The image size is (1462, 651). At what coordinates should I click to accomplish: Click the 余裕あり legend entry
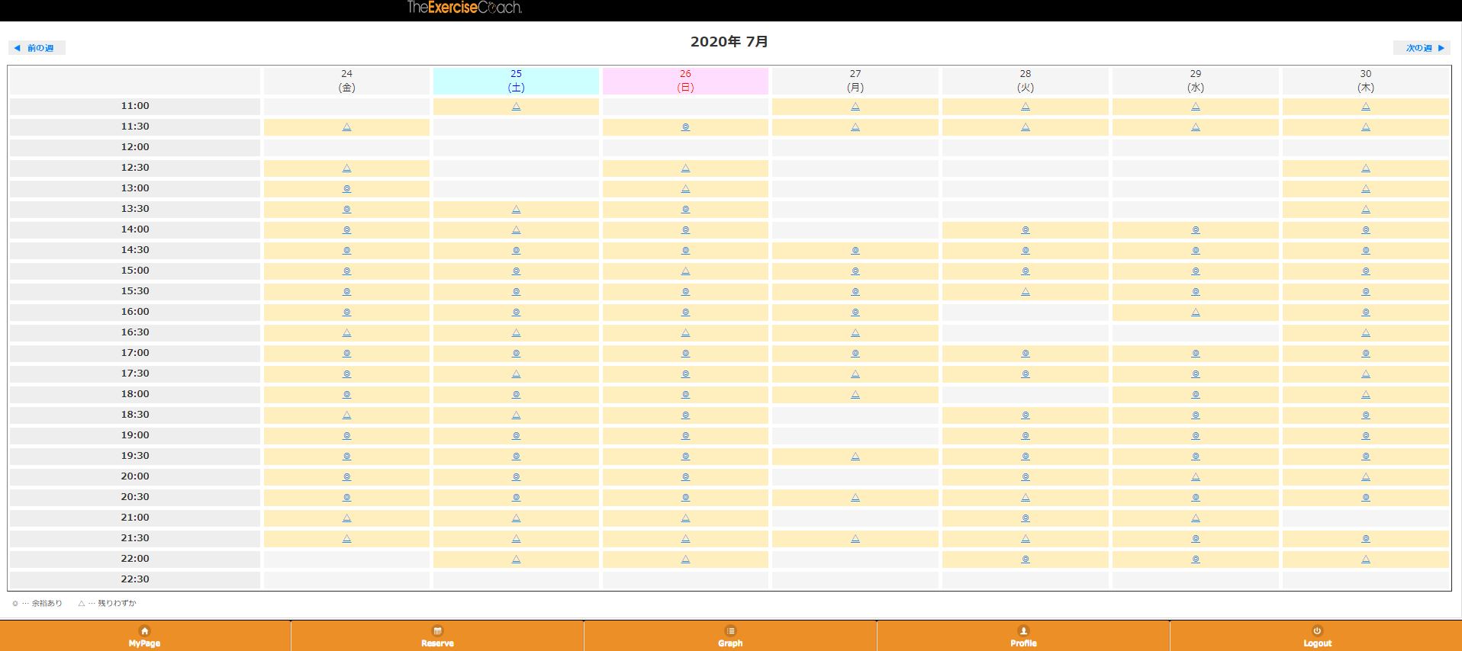click(x=37, y=603)
